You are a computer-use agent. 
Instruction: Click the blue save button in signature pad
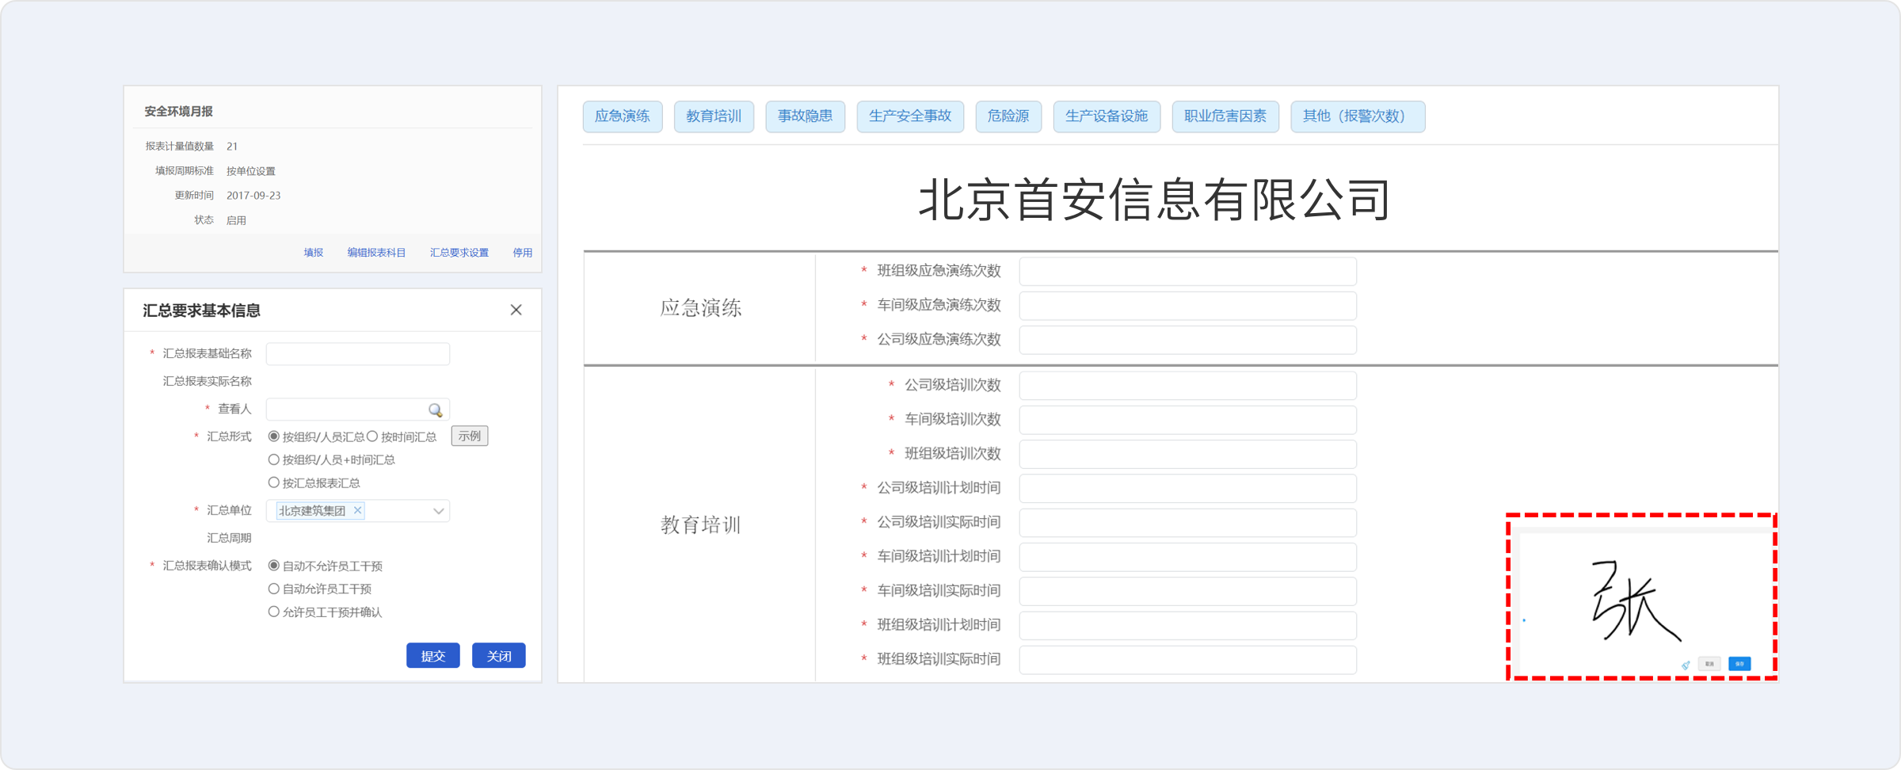[x=1739, y=664]
